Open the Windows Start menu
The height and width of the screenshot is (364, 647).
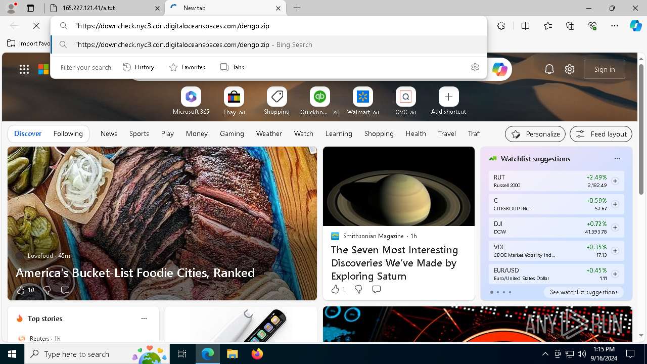(x=12, y=354)
